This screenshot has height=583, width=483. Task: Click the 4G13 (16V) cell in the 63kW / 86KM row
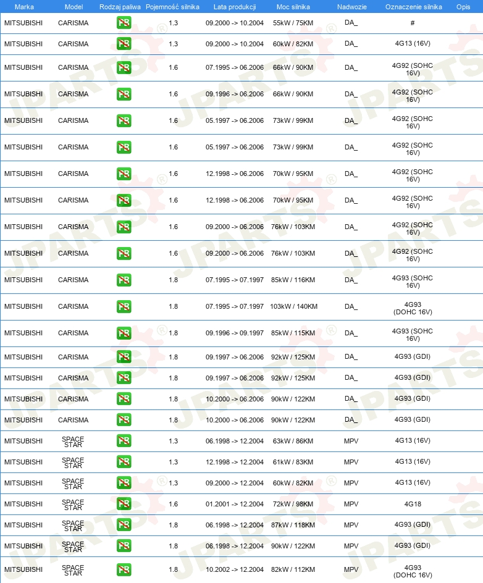(413, 440)
